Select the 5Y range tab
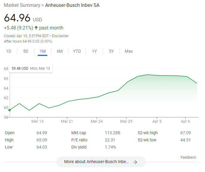205x172 pixels. [x=111, y=51]
